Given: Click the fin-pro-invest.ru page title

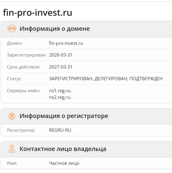Looking at the screenshot, I should 38,13.
